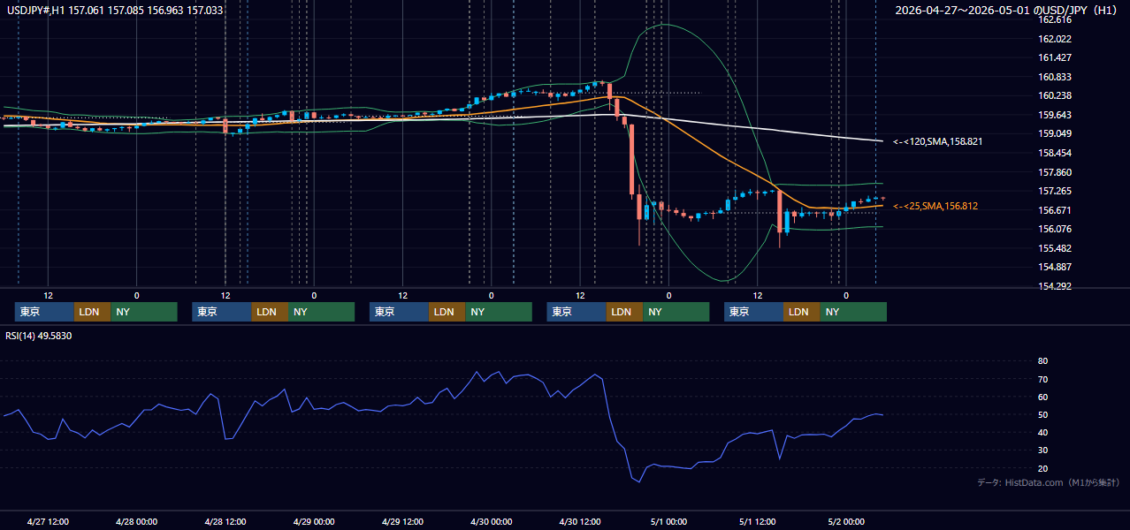1130x530 pixels.
Task: Click price axis value 157.860
Action: 1055,172
